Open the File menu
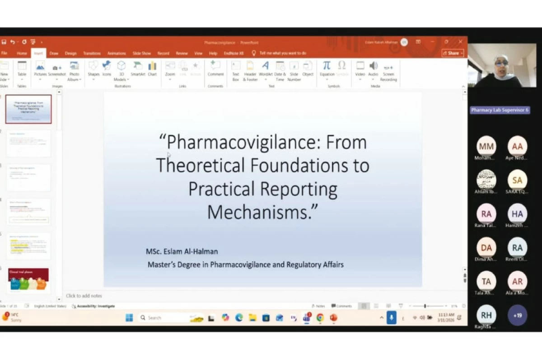 pos(4,53)
